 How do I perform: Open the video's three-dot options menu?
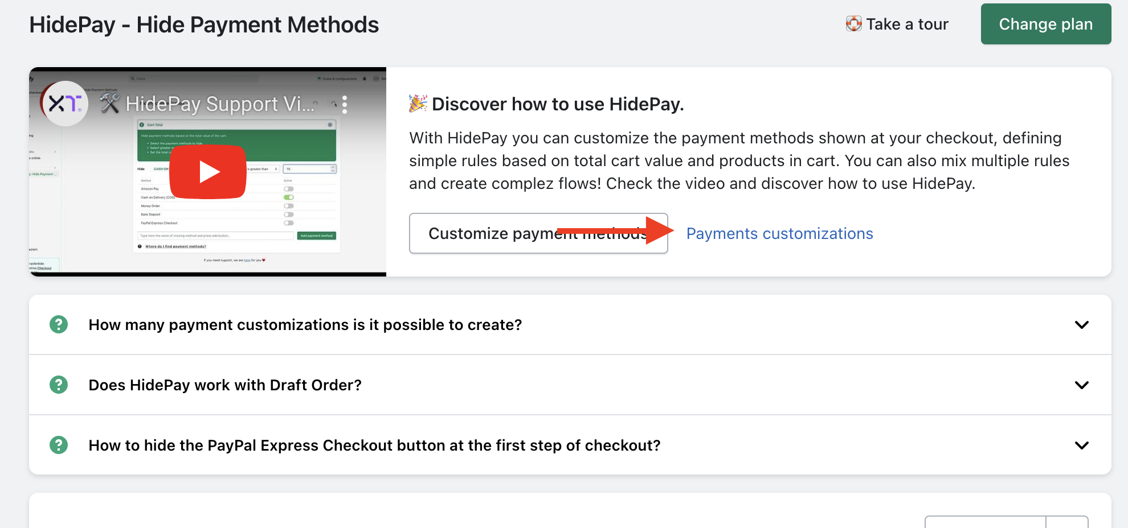(x=345, y=104)
